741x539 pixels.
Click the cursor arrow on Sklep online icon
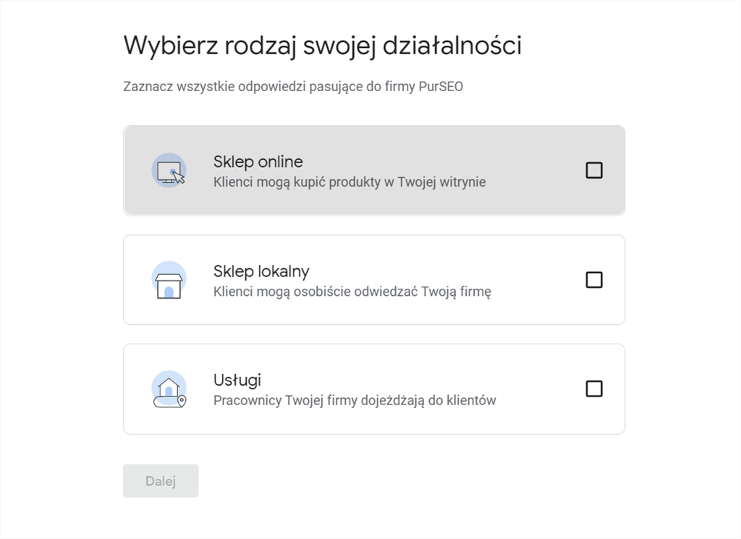[x=177, y=177]
